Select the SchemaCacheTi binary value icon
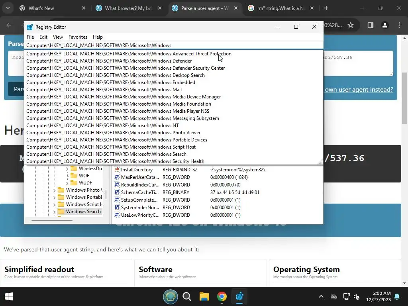This screenshot has height=306, width=408. [117, 192]
